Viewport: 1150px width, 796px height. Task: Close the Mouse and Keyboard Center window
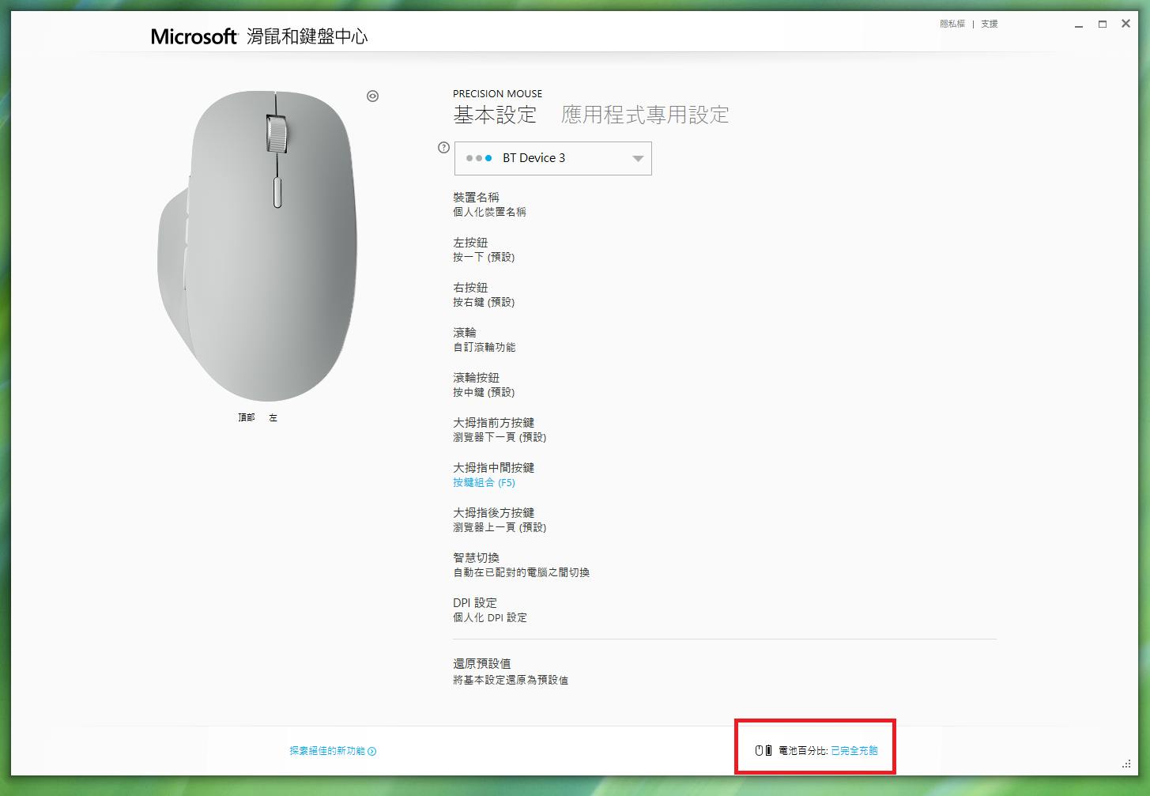point(1125,25)
